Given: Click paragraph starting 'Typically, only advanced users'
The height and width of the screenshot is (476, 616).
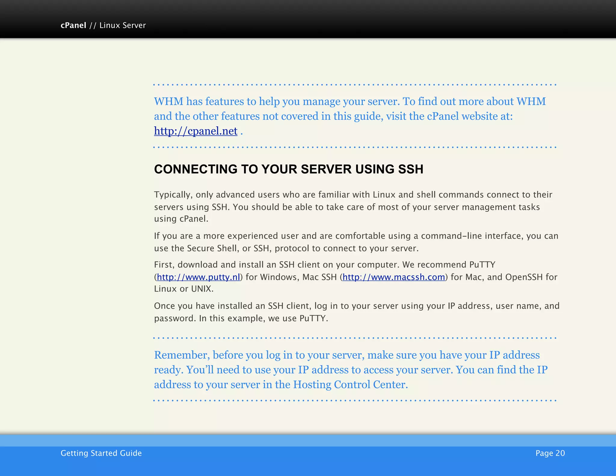Looking at the screenshot, I should (x=353, y=207).
